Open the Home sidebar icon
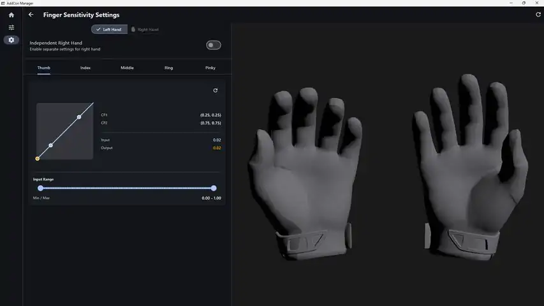 [11, 15]
